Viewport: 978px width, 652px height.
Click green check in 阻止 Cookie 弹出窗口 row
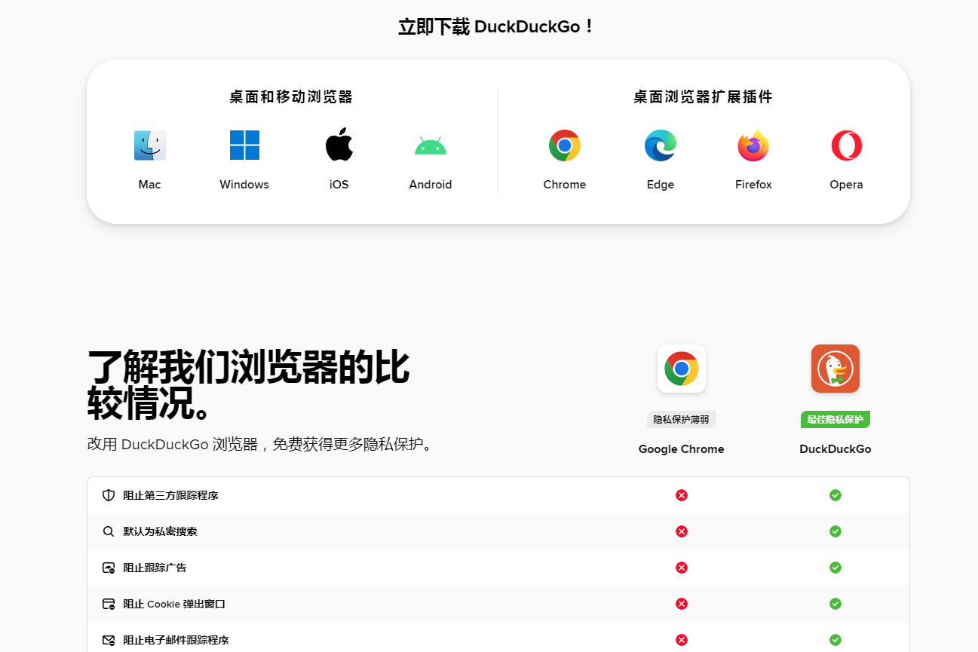click(x=835, y=604)
